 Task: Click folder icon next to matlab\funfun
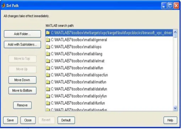pyautogui.click(x=48, y=103)
